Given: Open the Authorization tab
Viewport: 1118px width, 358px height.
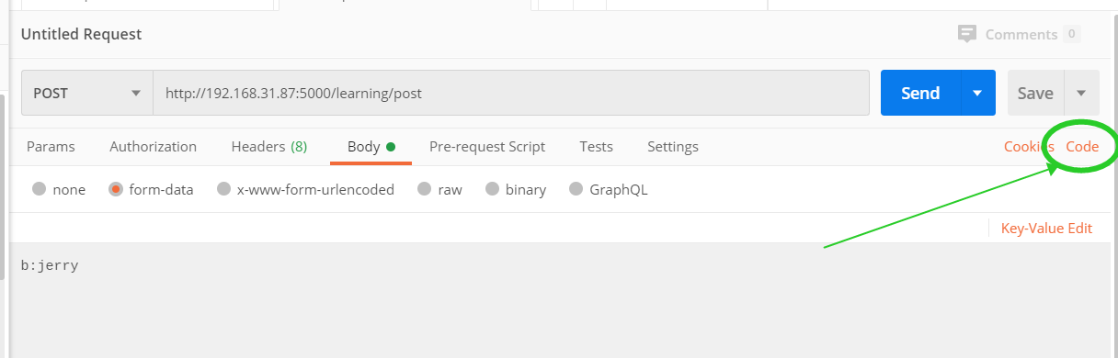Looking at the screenshot, I should coord(153,147).
